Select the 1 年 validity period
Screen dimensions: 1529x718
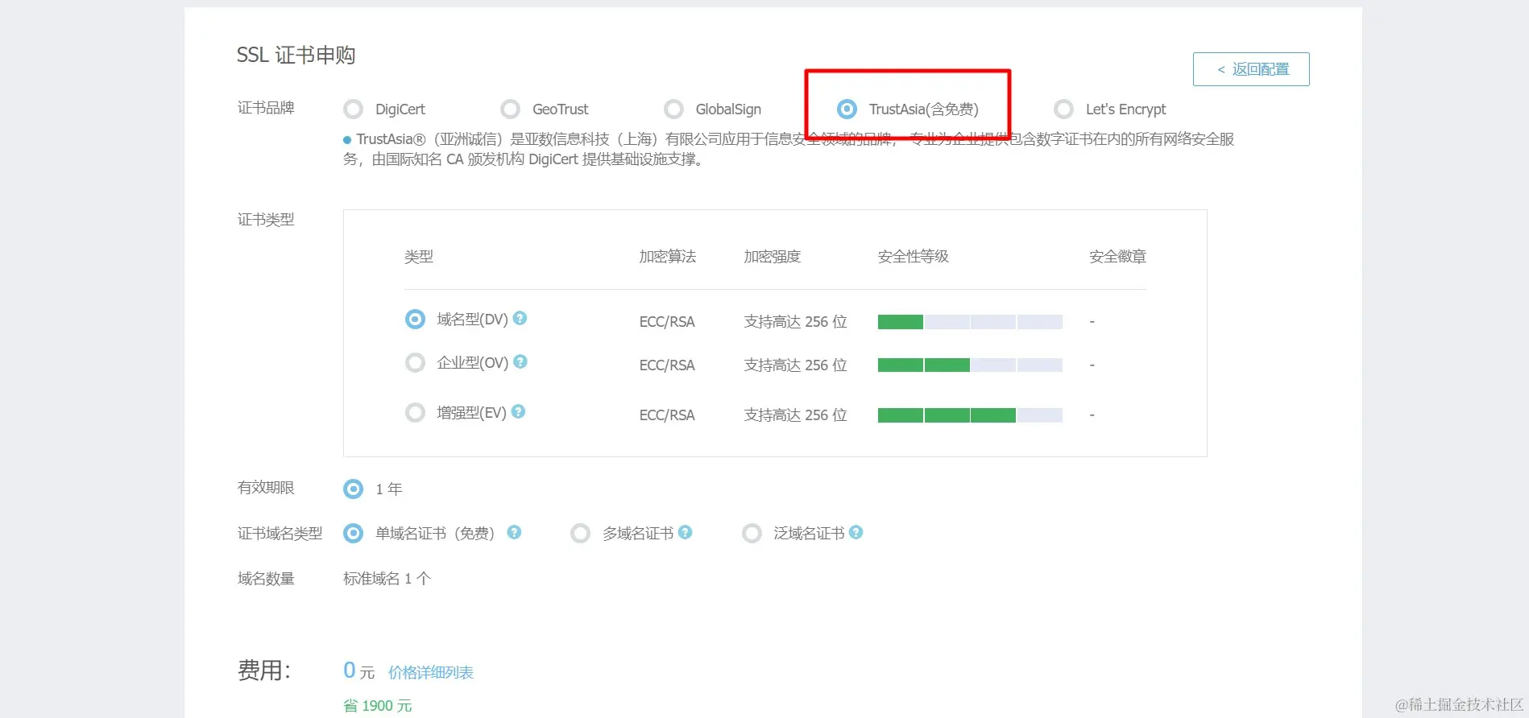[353, 489]
